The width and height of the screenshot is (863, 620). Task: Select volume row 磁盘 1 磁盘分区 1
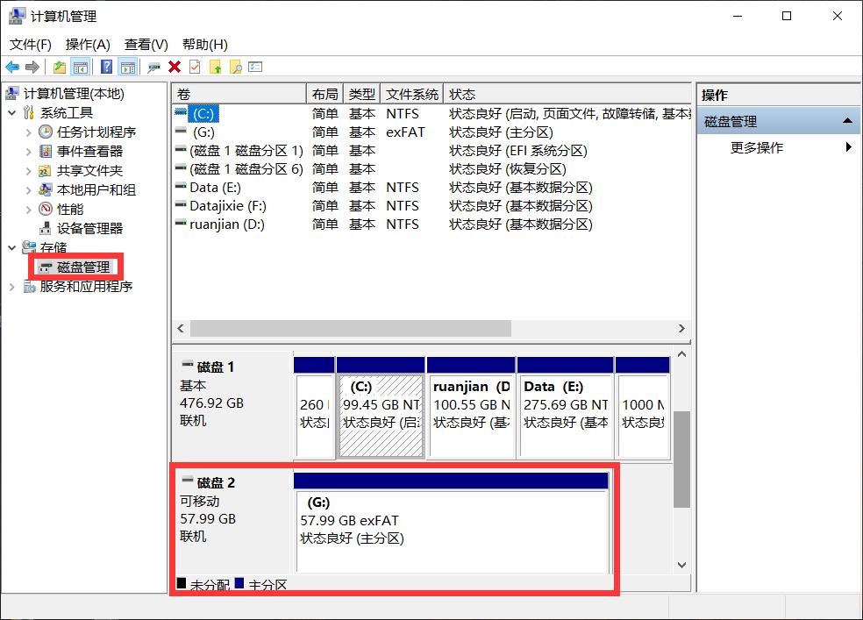[x=431, y=151]
